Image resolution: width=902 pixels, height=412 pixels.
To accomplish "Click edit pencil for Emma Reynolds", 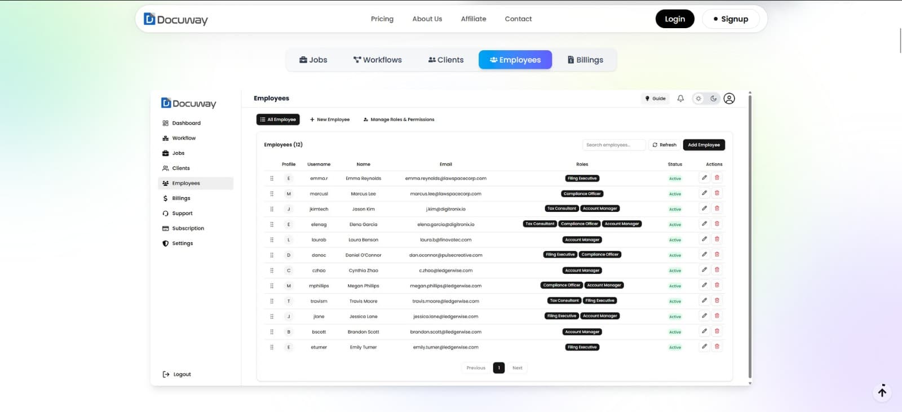I will pos(704,178).
